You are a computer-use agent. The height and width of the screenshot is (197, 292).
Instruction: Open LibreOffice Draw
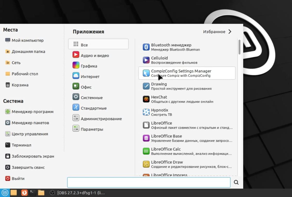tap(187, 164)
